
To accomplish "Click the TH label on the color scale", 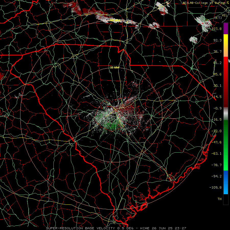I will [x=220, y=199].
